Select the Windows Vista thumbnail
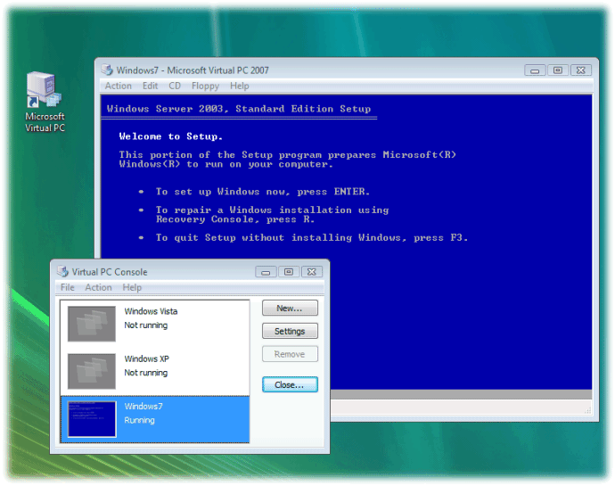 tap(92, 324)
